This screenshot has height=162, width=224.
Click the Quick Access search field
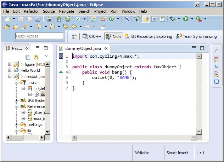tap(39, 36)
